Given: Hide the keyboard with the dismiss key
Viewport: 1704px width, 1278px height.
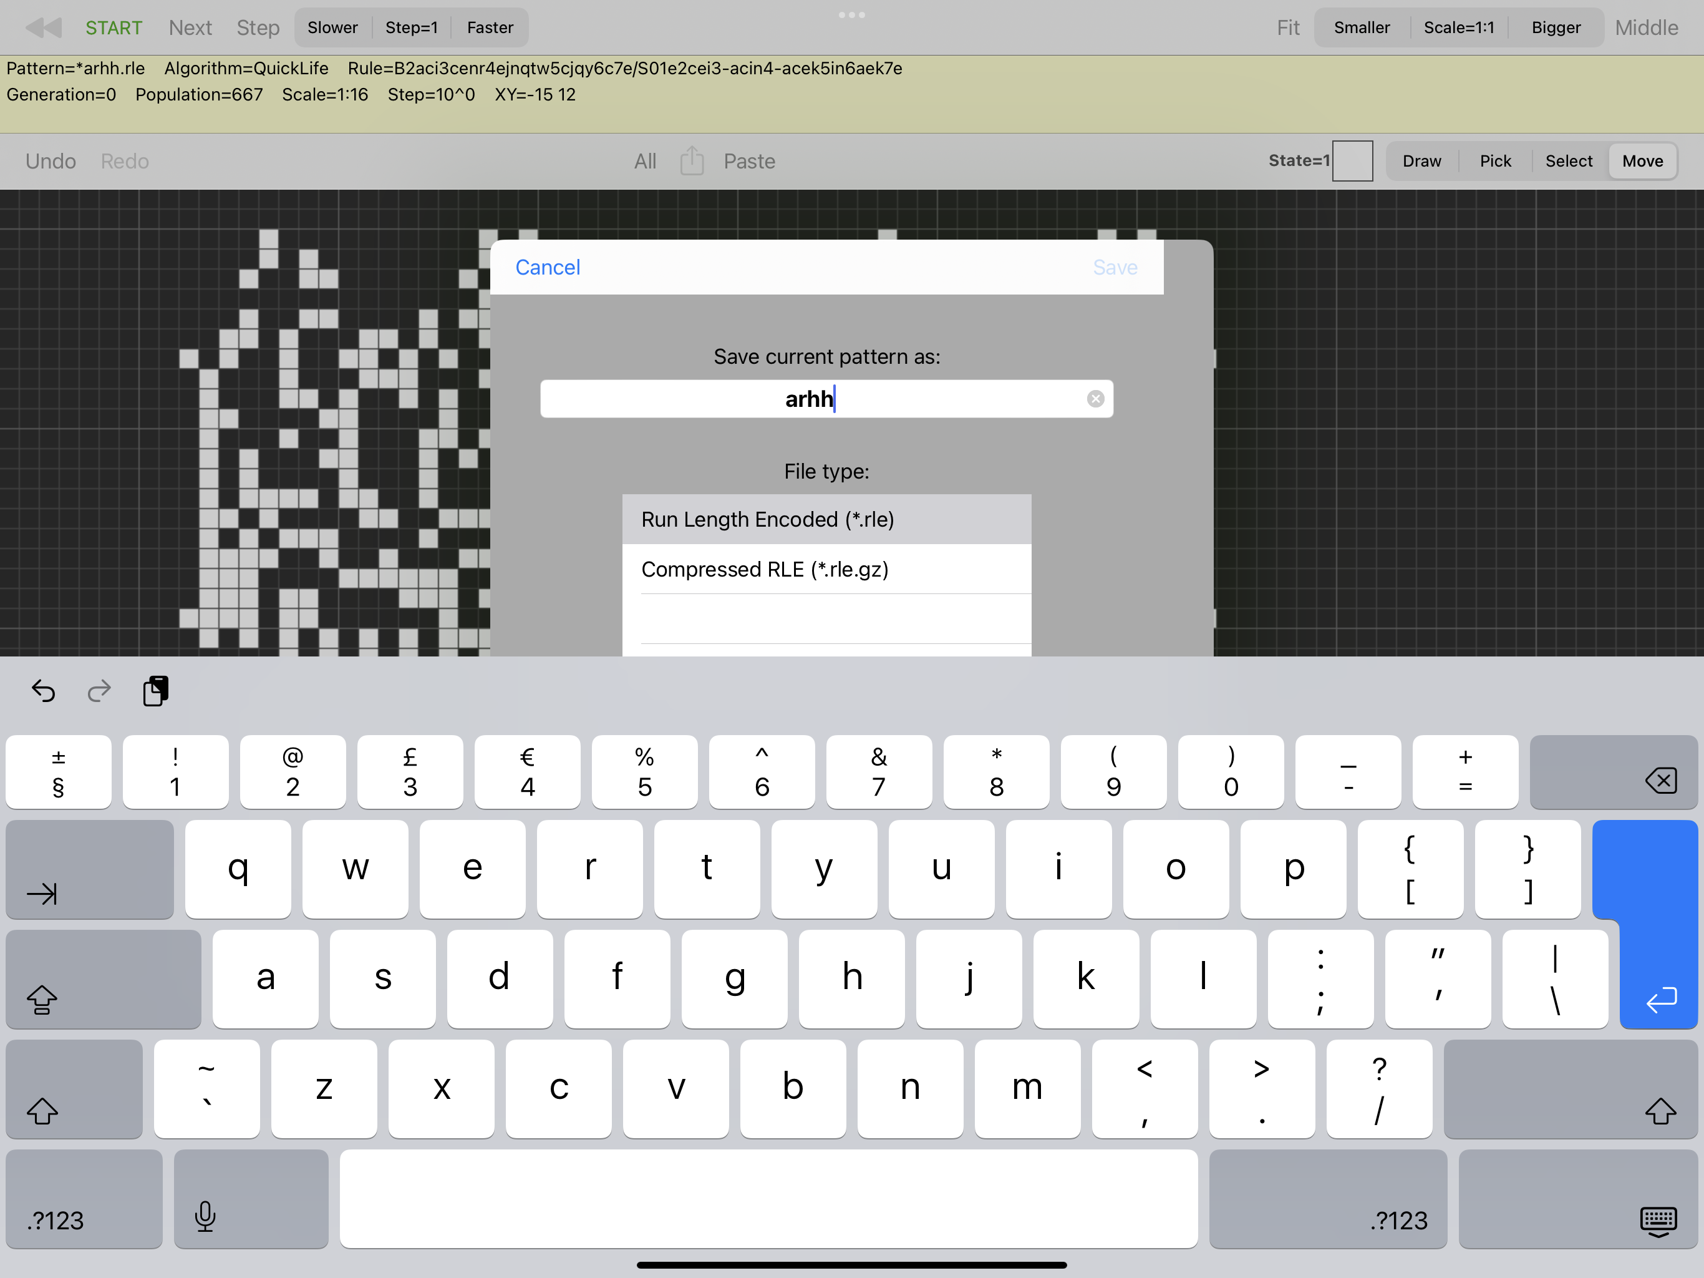Looking at the screenshot, I should point(1577,1199).
